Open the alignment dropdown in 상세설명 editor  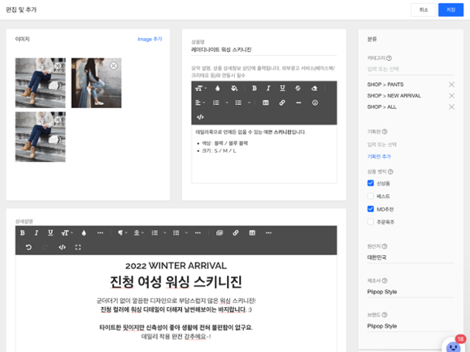tap(139, 233)
